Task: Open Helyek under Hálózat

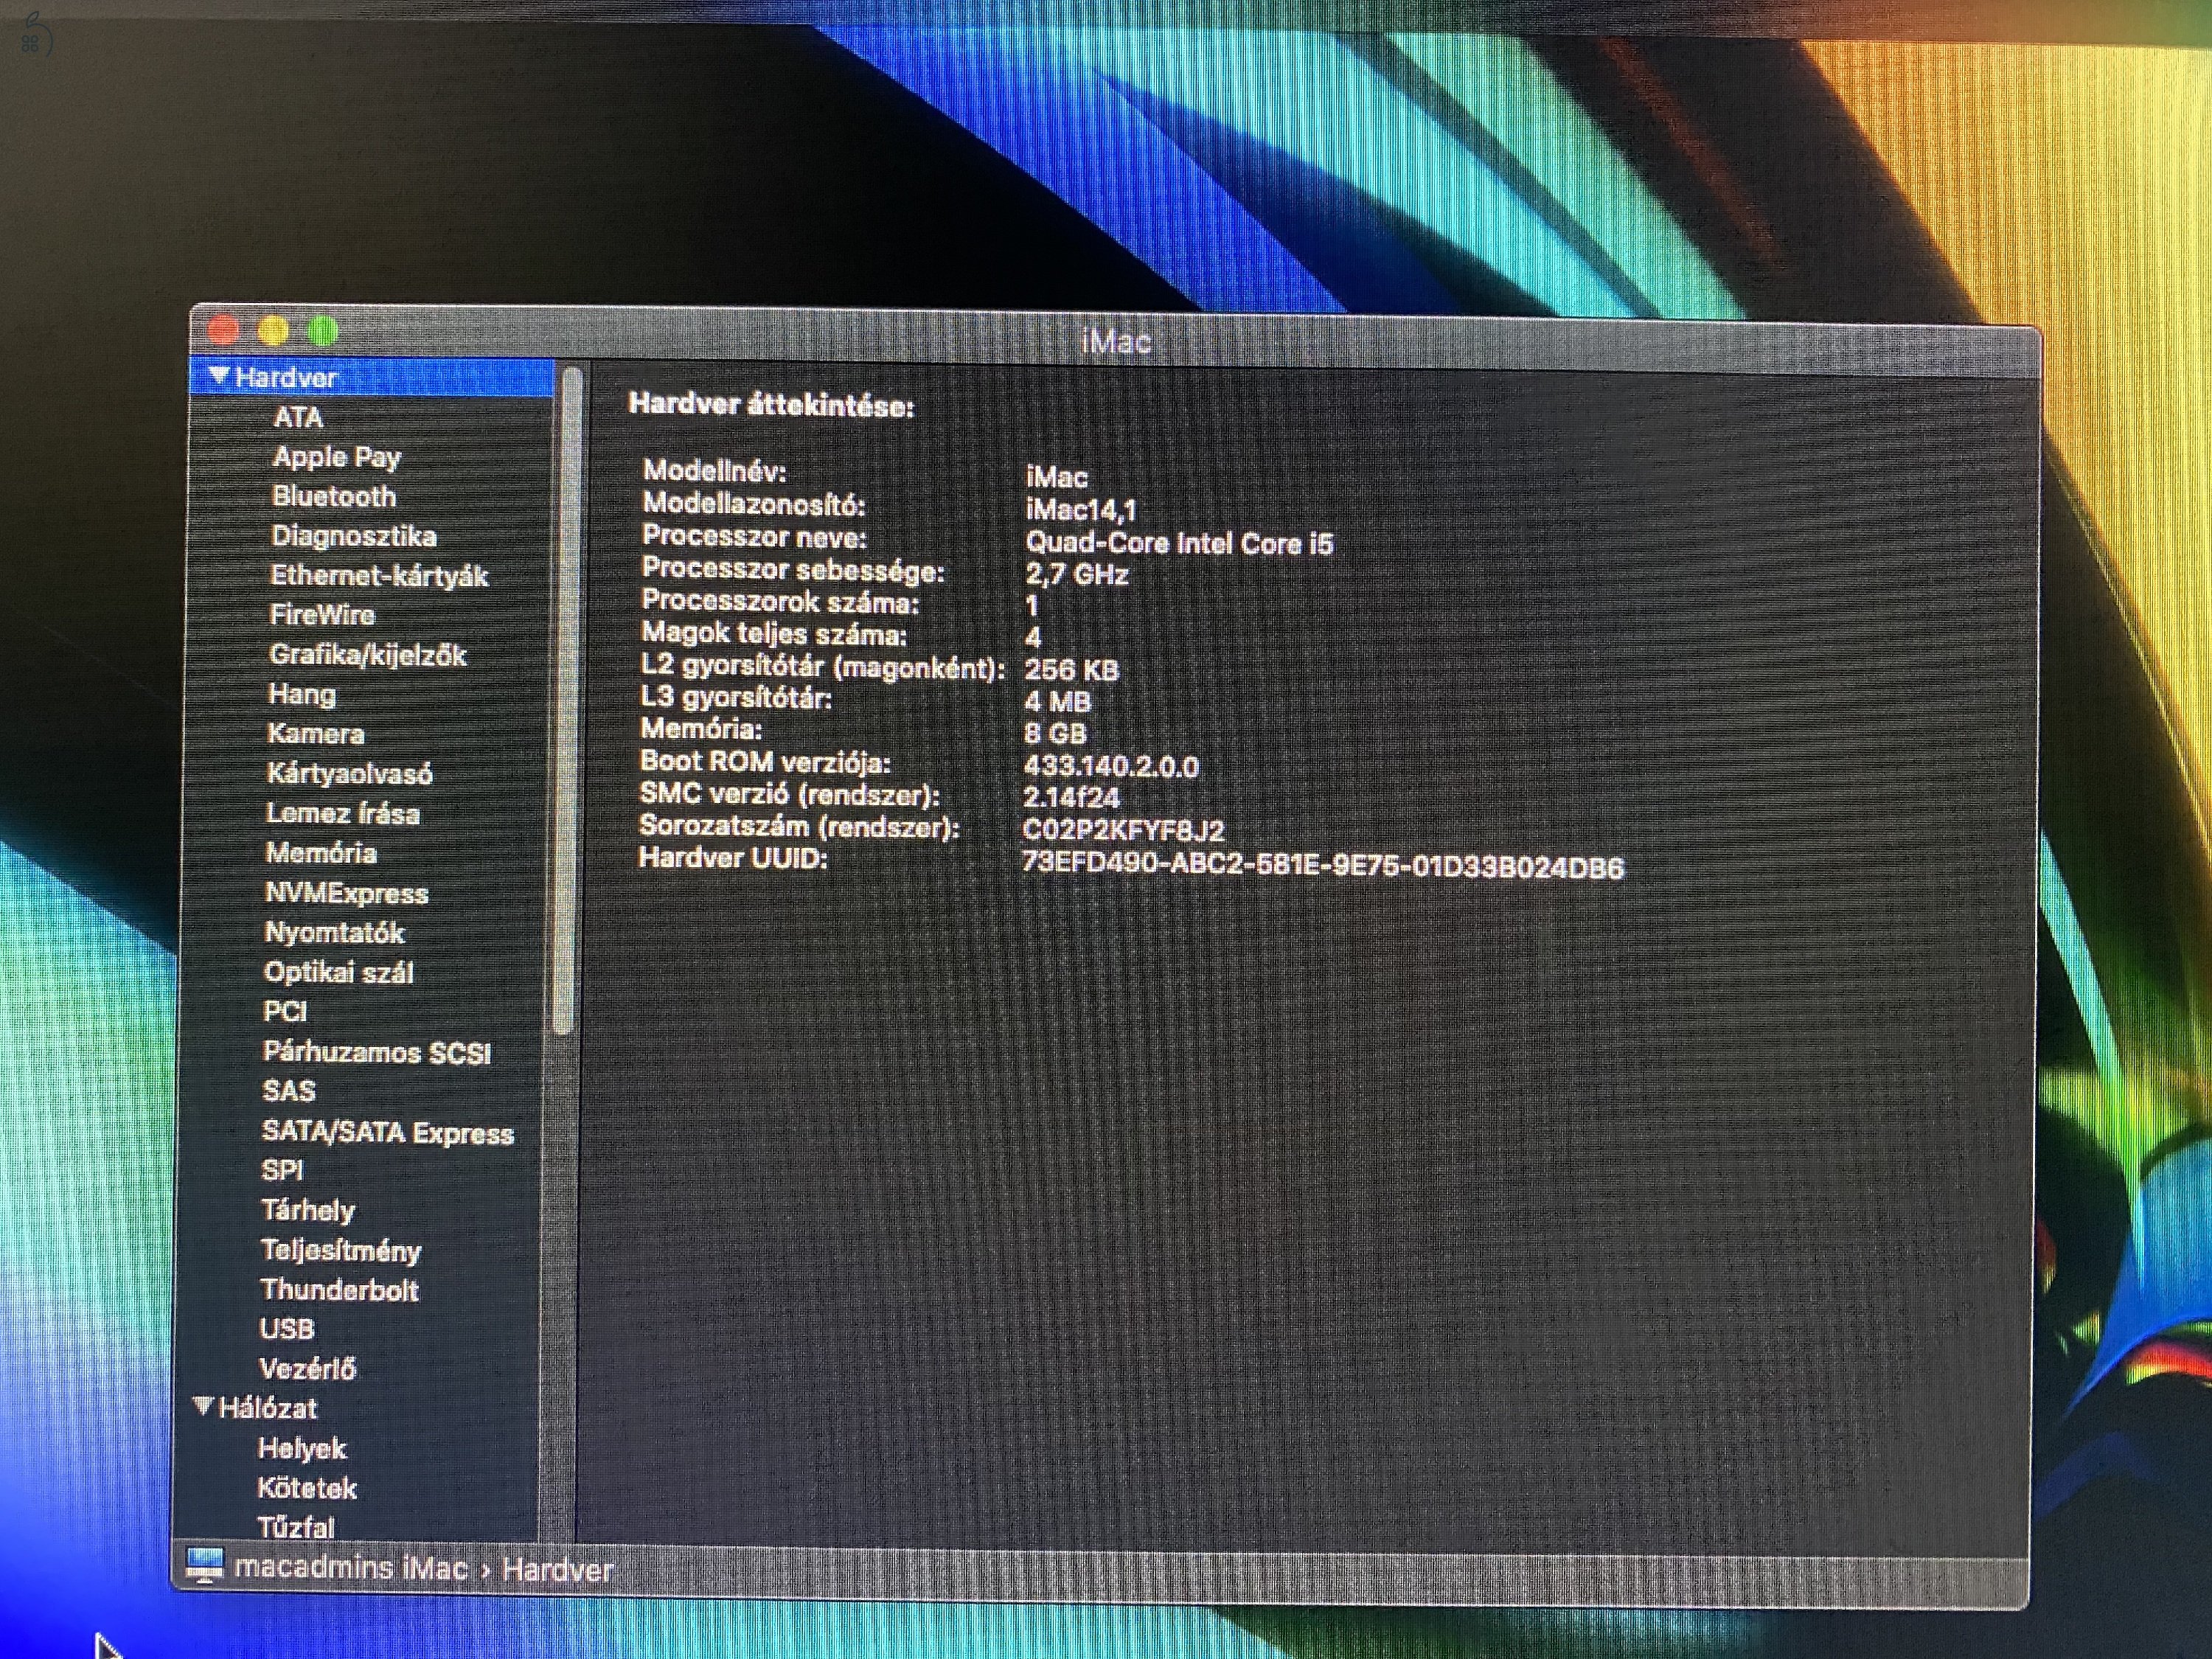Action: tap(302, 1448)
